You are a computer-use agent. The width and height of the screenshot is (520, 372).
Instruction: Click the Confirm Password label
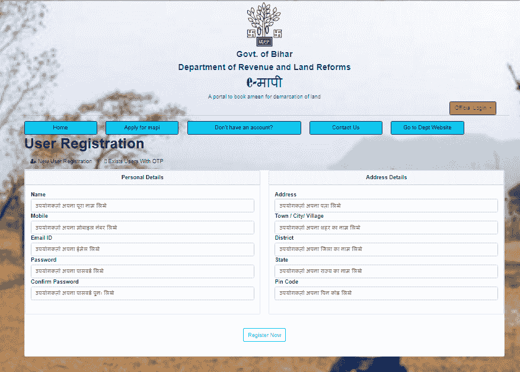click(x=55, y=282)
